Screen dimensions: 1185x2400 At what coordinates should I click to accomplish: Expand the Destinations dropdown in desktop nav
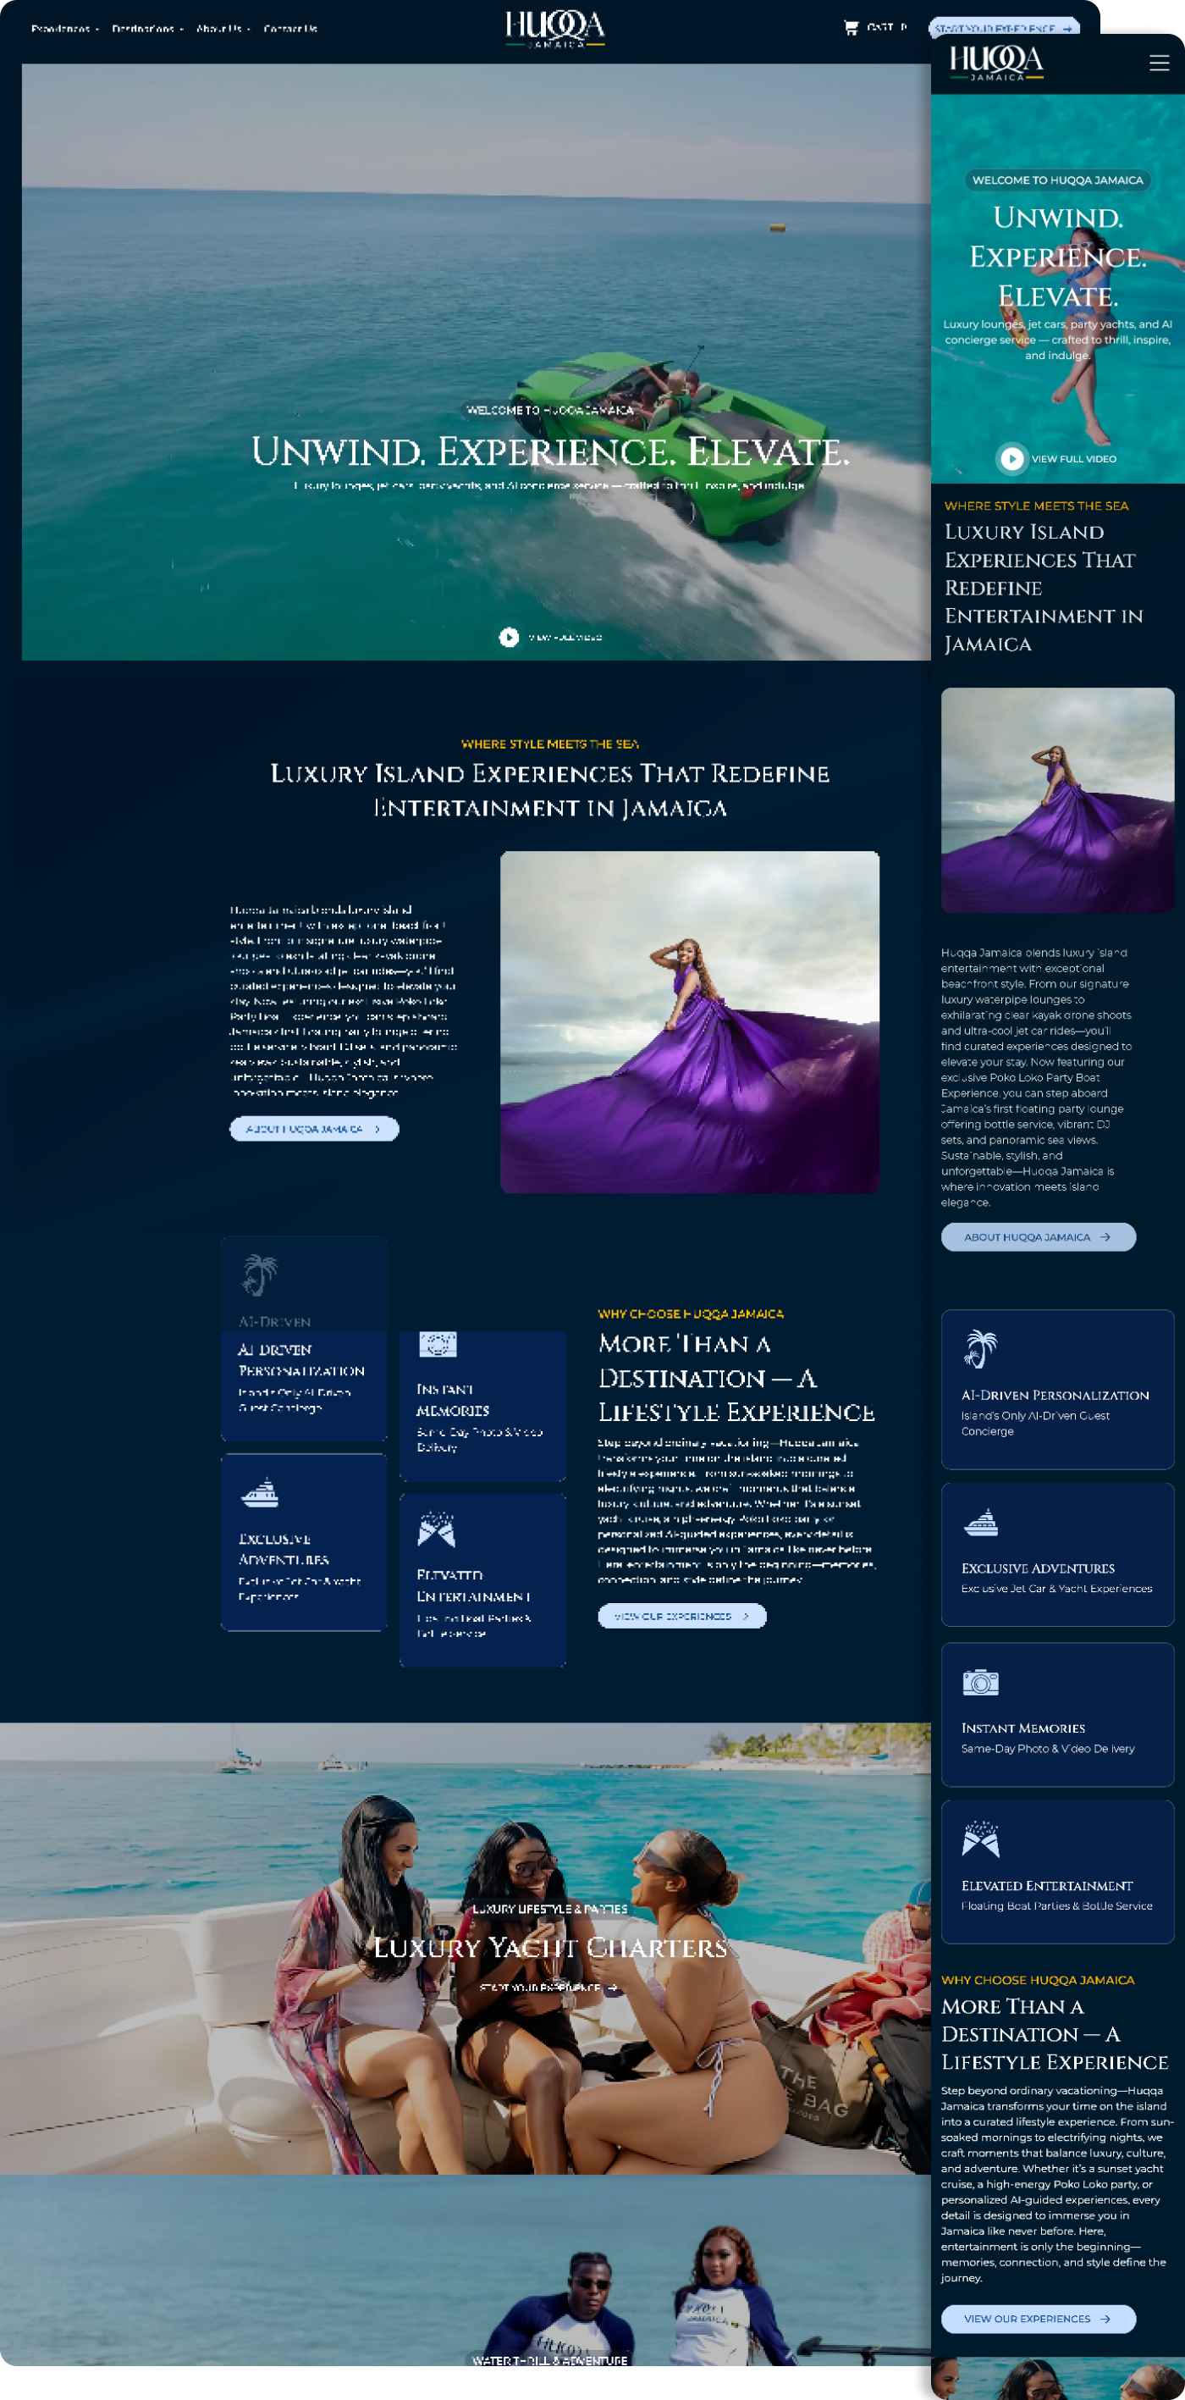147,29
